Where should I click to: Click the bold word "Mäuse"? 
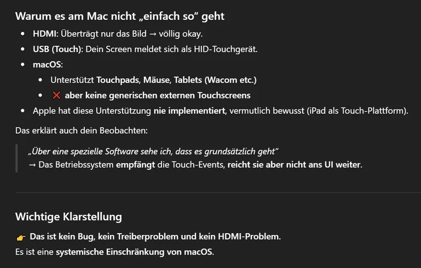pos(157,80)
